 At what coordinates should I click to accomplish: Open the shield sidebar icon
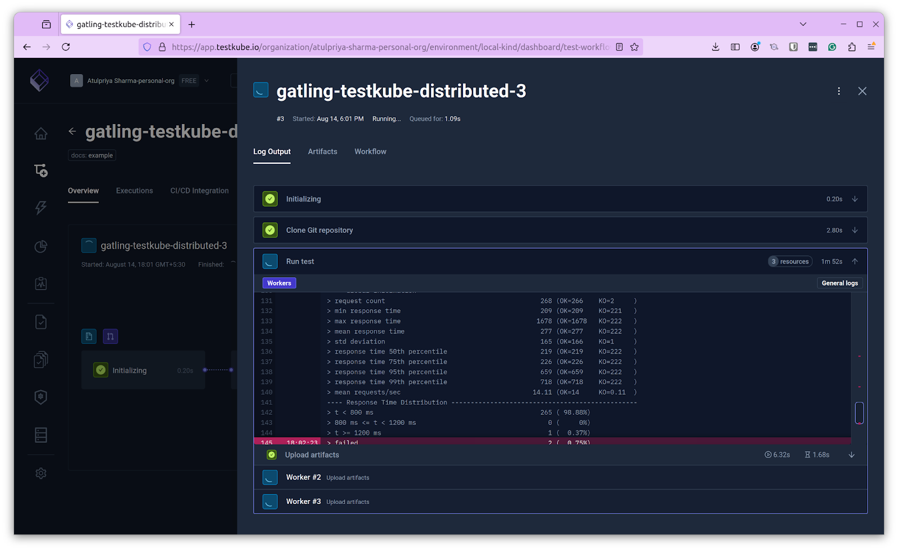41,397
